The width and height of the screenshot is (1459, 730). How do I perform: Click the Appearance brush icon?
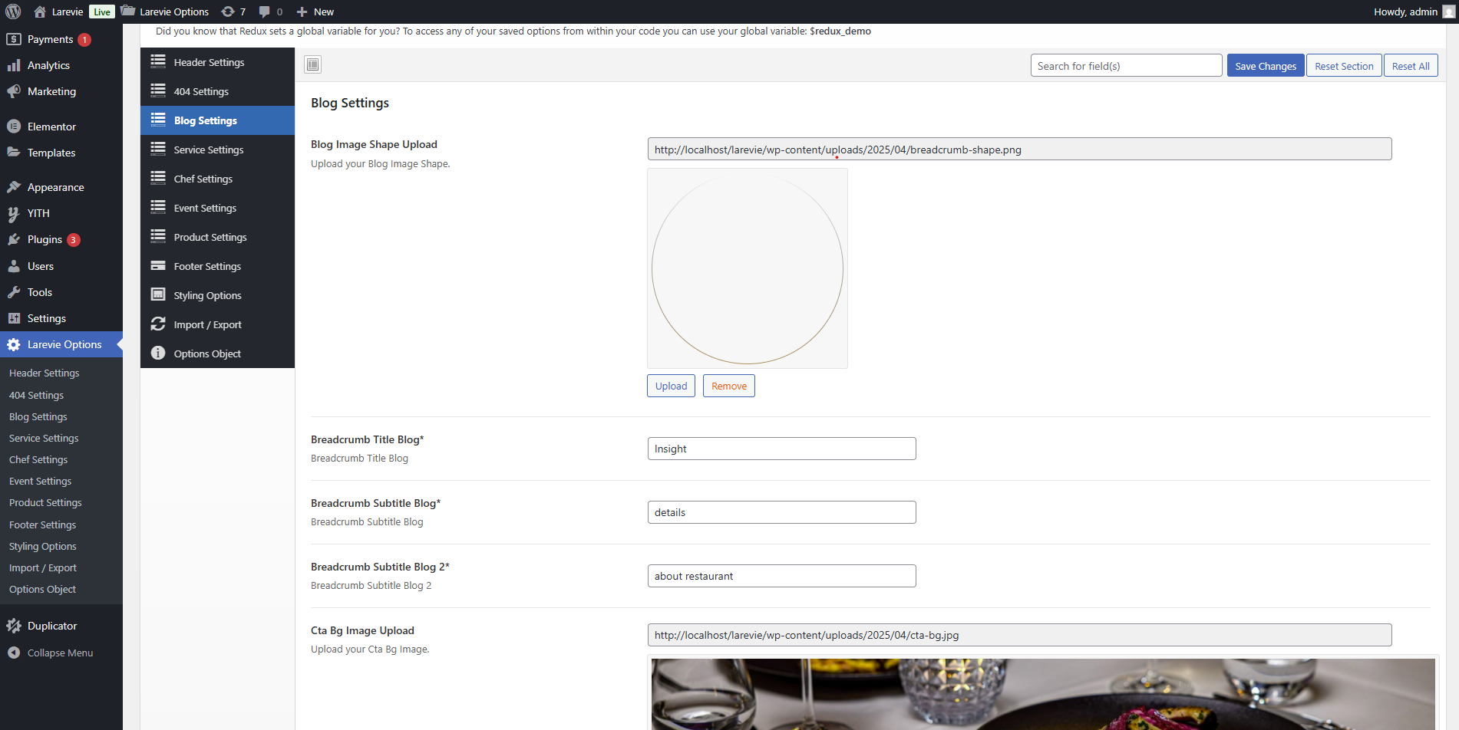point(14,187)
